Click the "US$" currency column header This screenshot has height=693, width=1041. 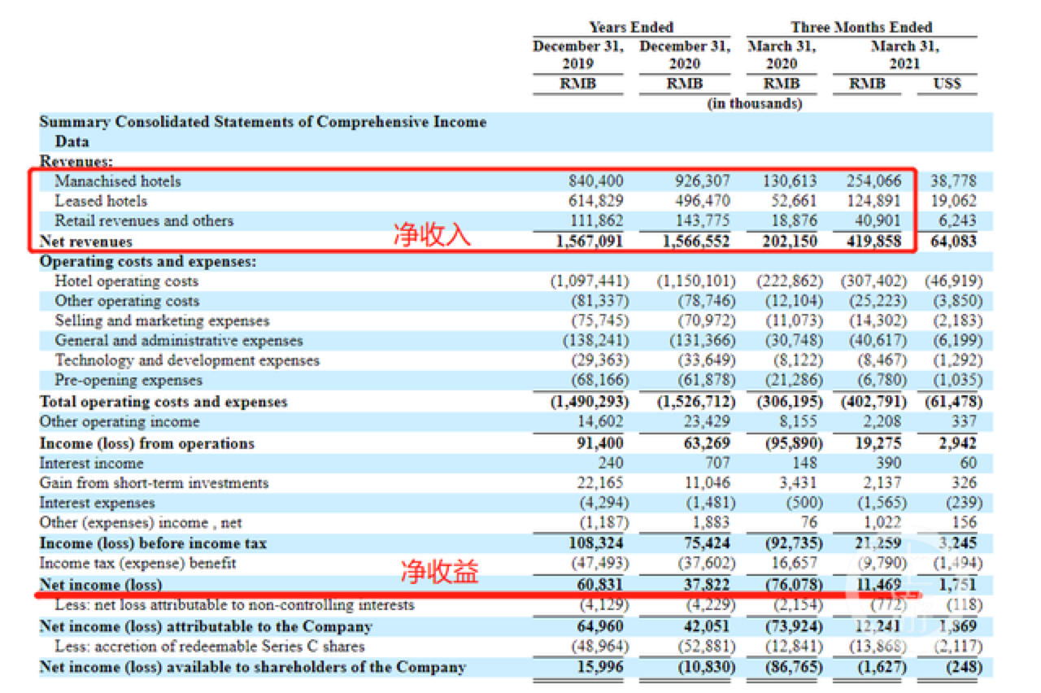pos(947,83)
